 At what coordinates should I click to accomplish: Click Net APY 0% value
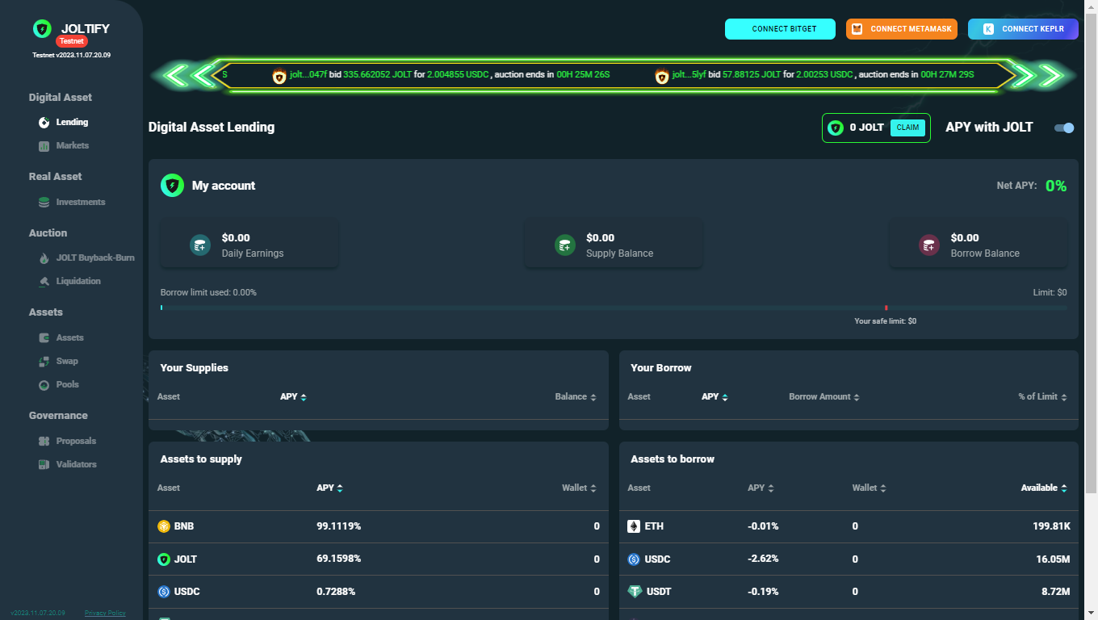point(1056,186)
